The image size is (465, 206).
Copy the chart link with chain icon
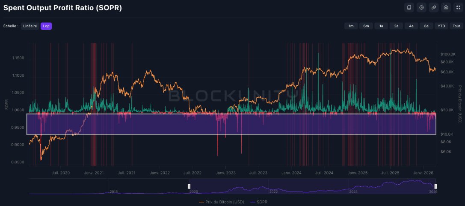[434, 7]
